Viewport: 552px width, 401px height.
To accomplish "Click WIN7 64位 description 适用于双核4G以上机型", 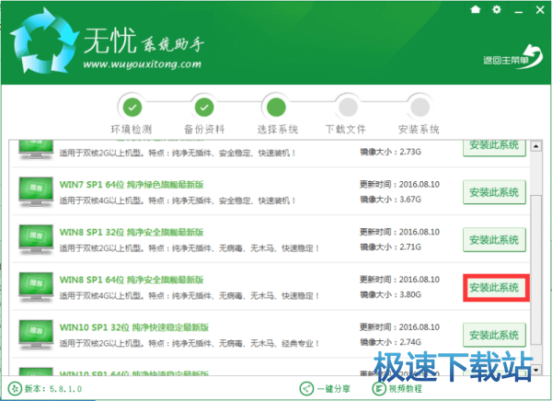I will point(178,200).
